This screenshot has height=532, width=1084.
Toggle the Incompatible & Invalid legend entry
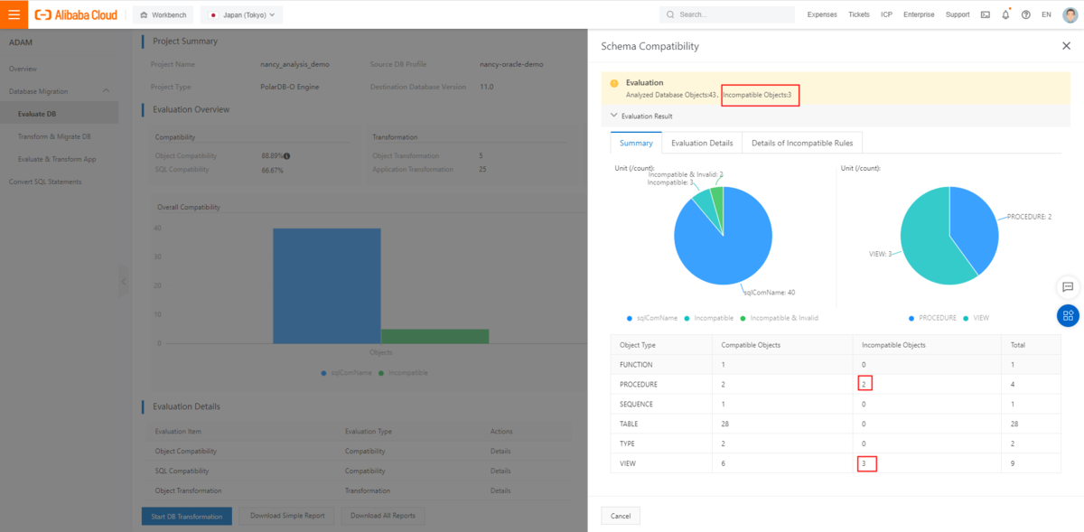click(779, 318)
